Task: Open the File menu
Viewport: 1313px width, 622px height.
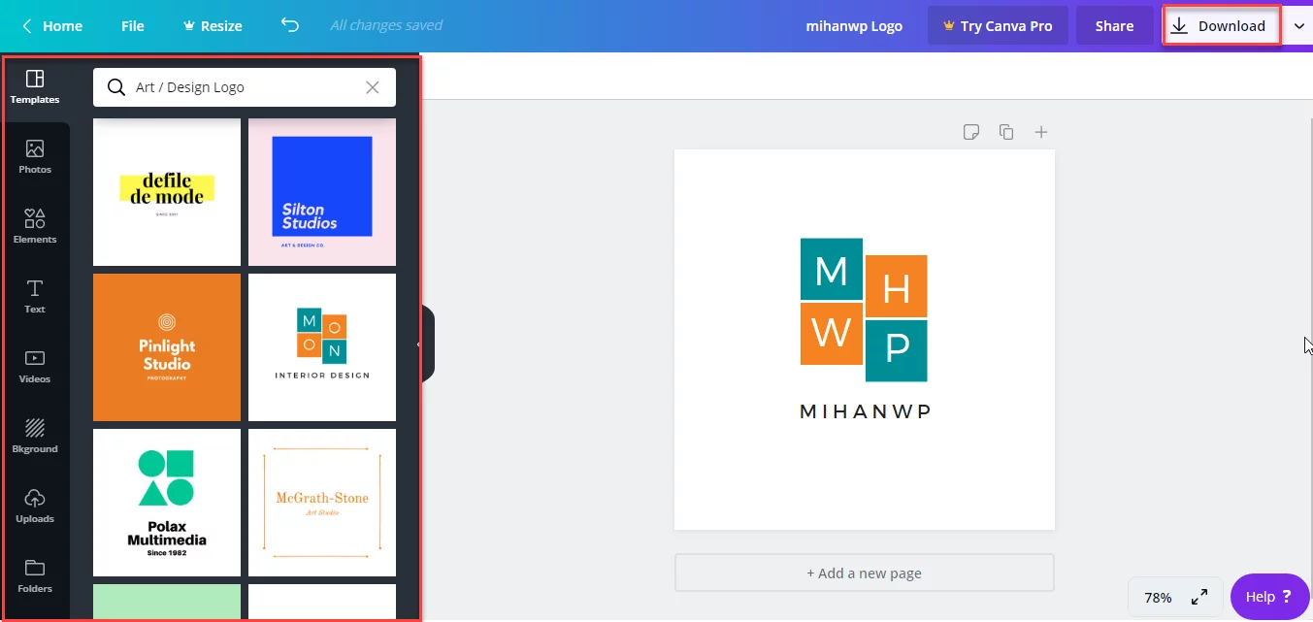Action: [x=132, y=25]
